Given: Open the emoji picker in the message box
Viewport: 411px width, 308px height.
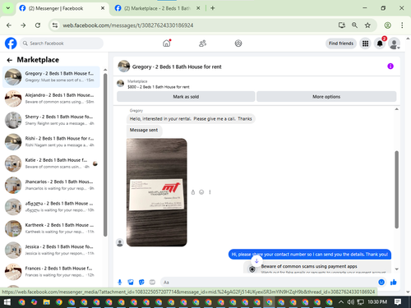Looking at the screenshot, I should click(381, 282).
